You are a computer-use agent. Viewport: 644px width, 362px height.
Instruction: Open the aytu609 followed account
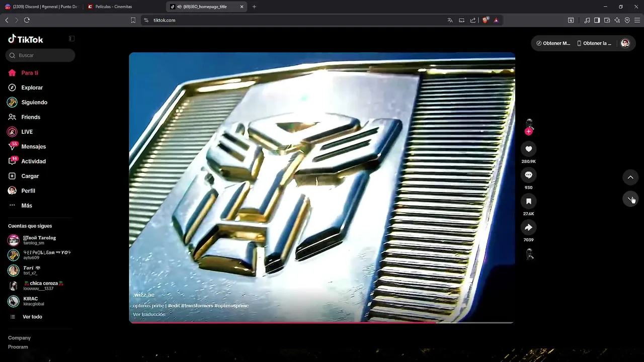[40, 255]
